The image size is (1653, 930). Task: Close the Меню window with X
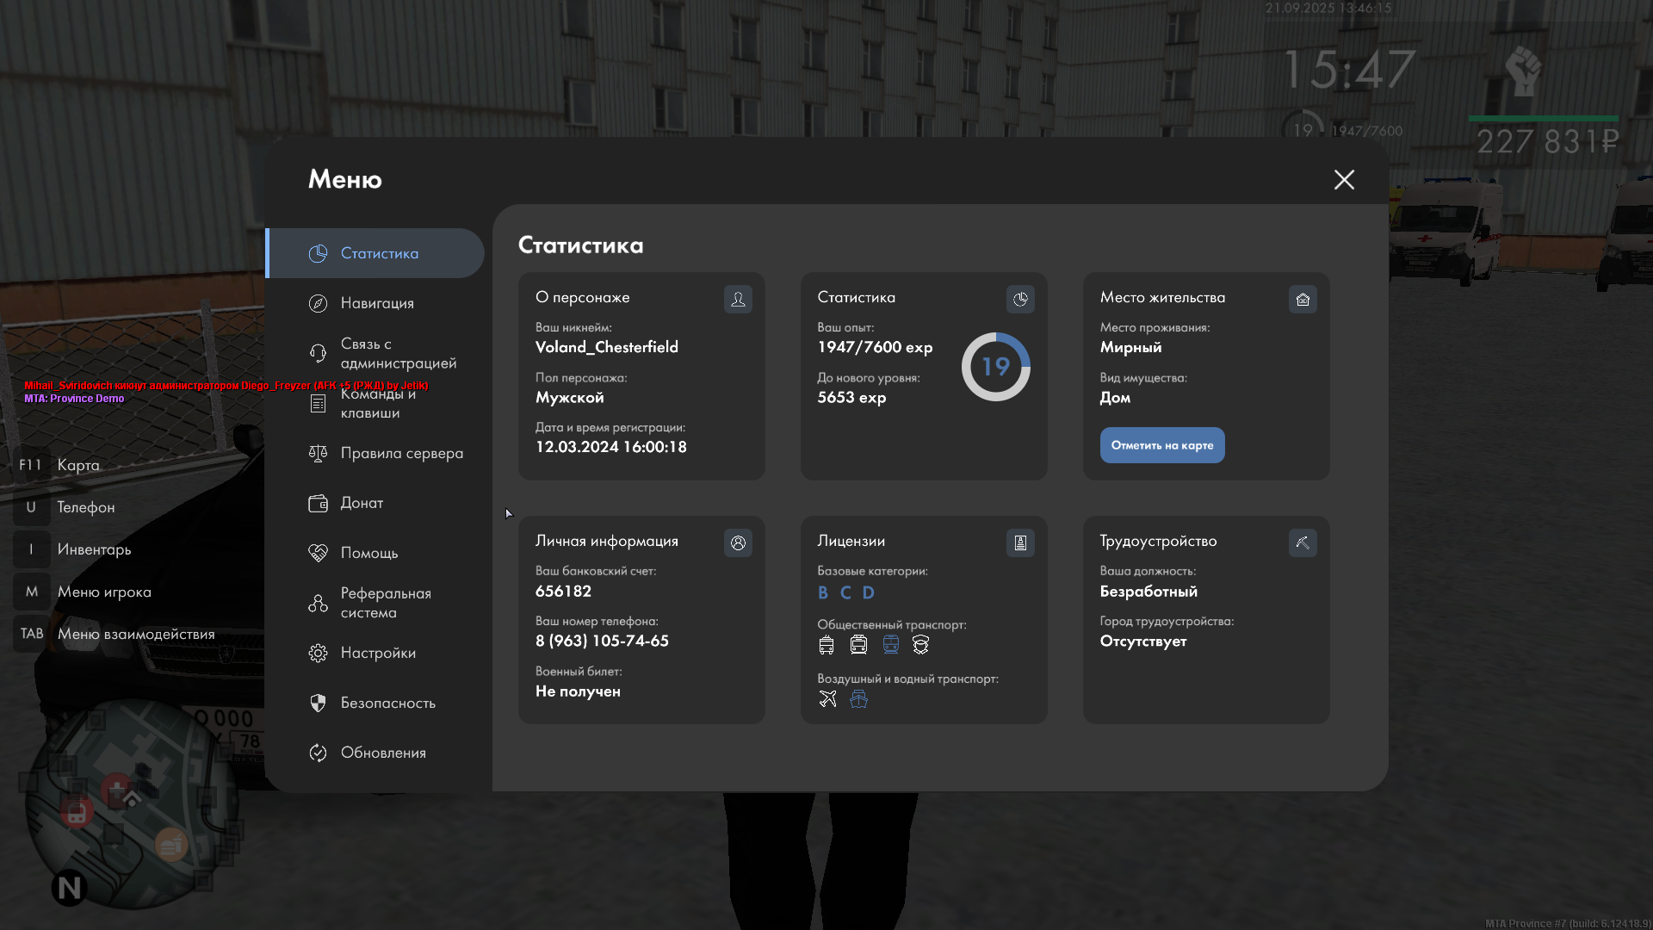coord(1344,179)
